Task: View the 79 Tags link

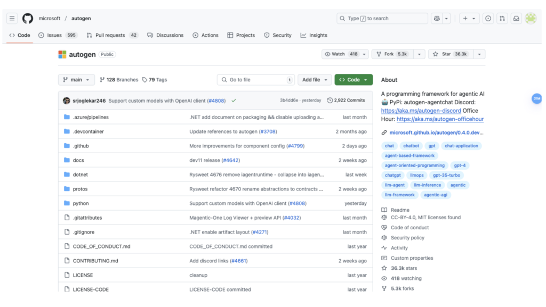Action: click(154, 80)
